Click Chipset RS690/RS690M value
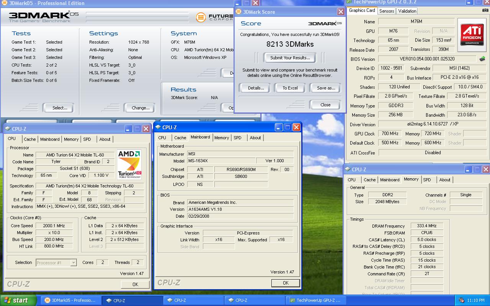 point(241,169)
